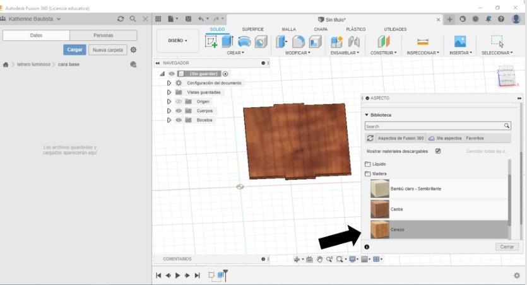Uncheck Mostrar materiales descargables

tap(437, 151)
